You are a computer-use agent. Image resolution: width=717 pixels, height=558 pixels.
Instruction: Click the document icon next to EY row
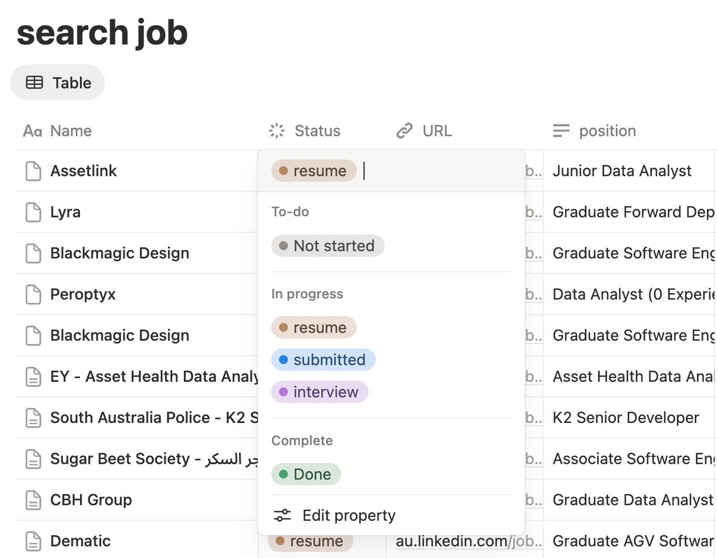(x=33, y=377)
